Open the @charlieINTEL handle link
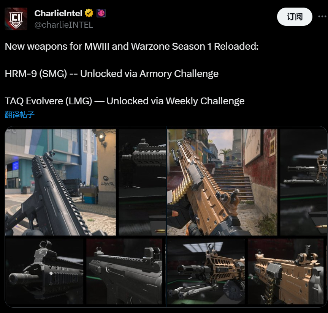Screen dimensions: 328x313 tap(63, 25)
